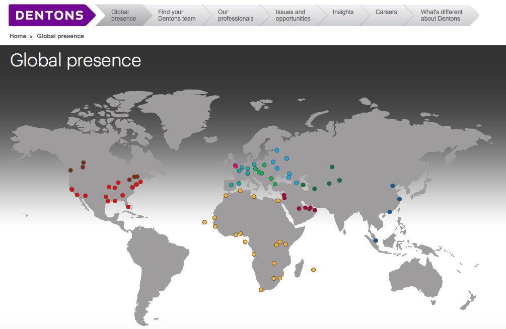Open the Careers page

386,11
